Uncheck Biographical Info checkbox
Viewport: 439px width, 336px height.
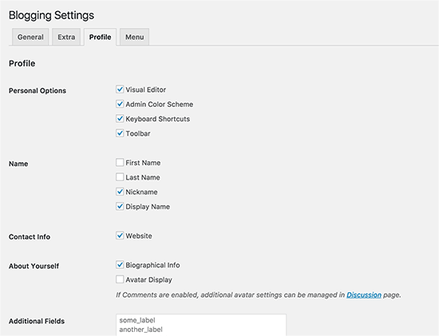tap(120, 265)
